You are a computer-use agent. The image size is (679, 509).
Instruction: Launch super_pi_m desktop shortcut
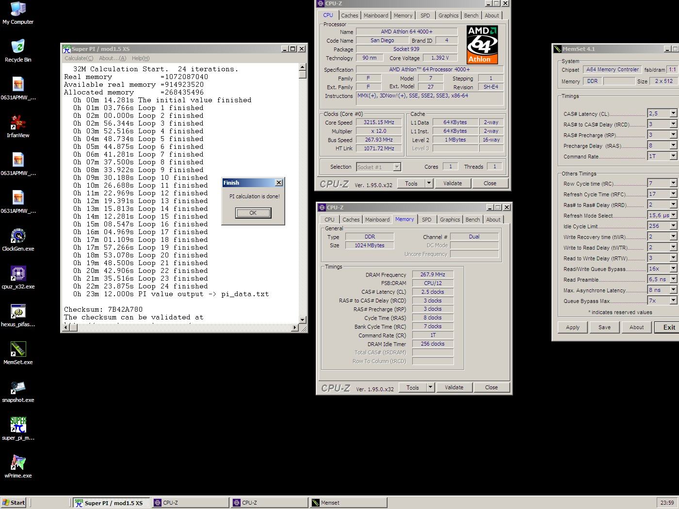pos(18,429)
